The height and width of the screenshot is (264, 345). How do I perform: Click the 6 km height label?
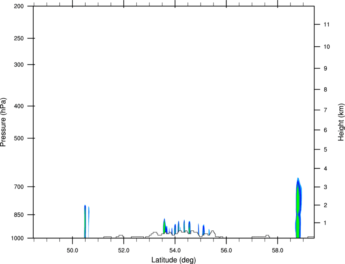point(326,130)
